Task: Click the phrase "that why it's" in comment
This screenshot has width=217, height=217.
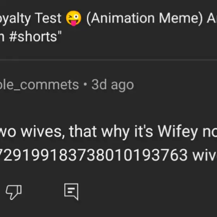Action: pos(111,131)
